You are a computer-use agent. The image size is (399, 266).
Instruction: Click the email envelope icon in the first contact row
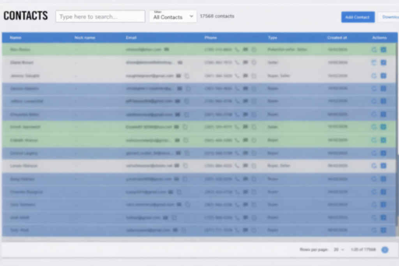click(166, 49)
